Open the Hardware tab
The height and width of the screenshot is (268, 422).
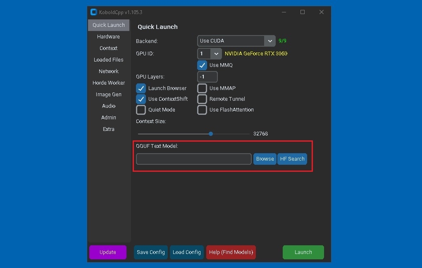(x=108, y=37)
